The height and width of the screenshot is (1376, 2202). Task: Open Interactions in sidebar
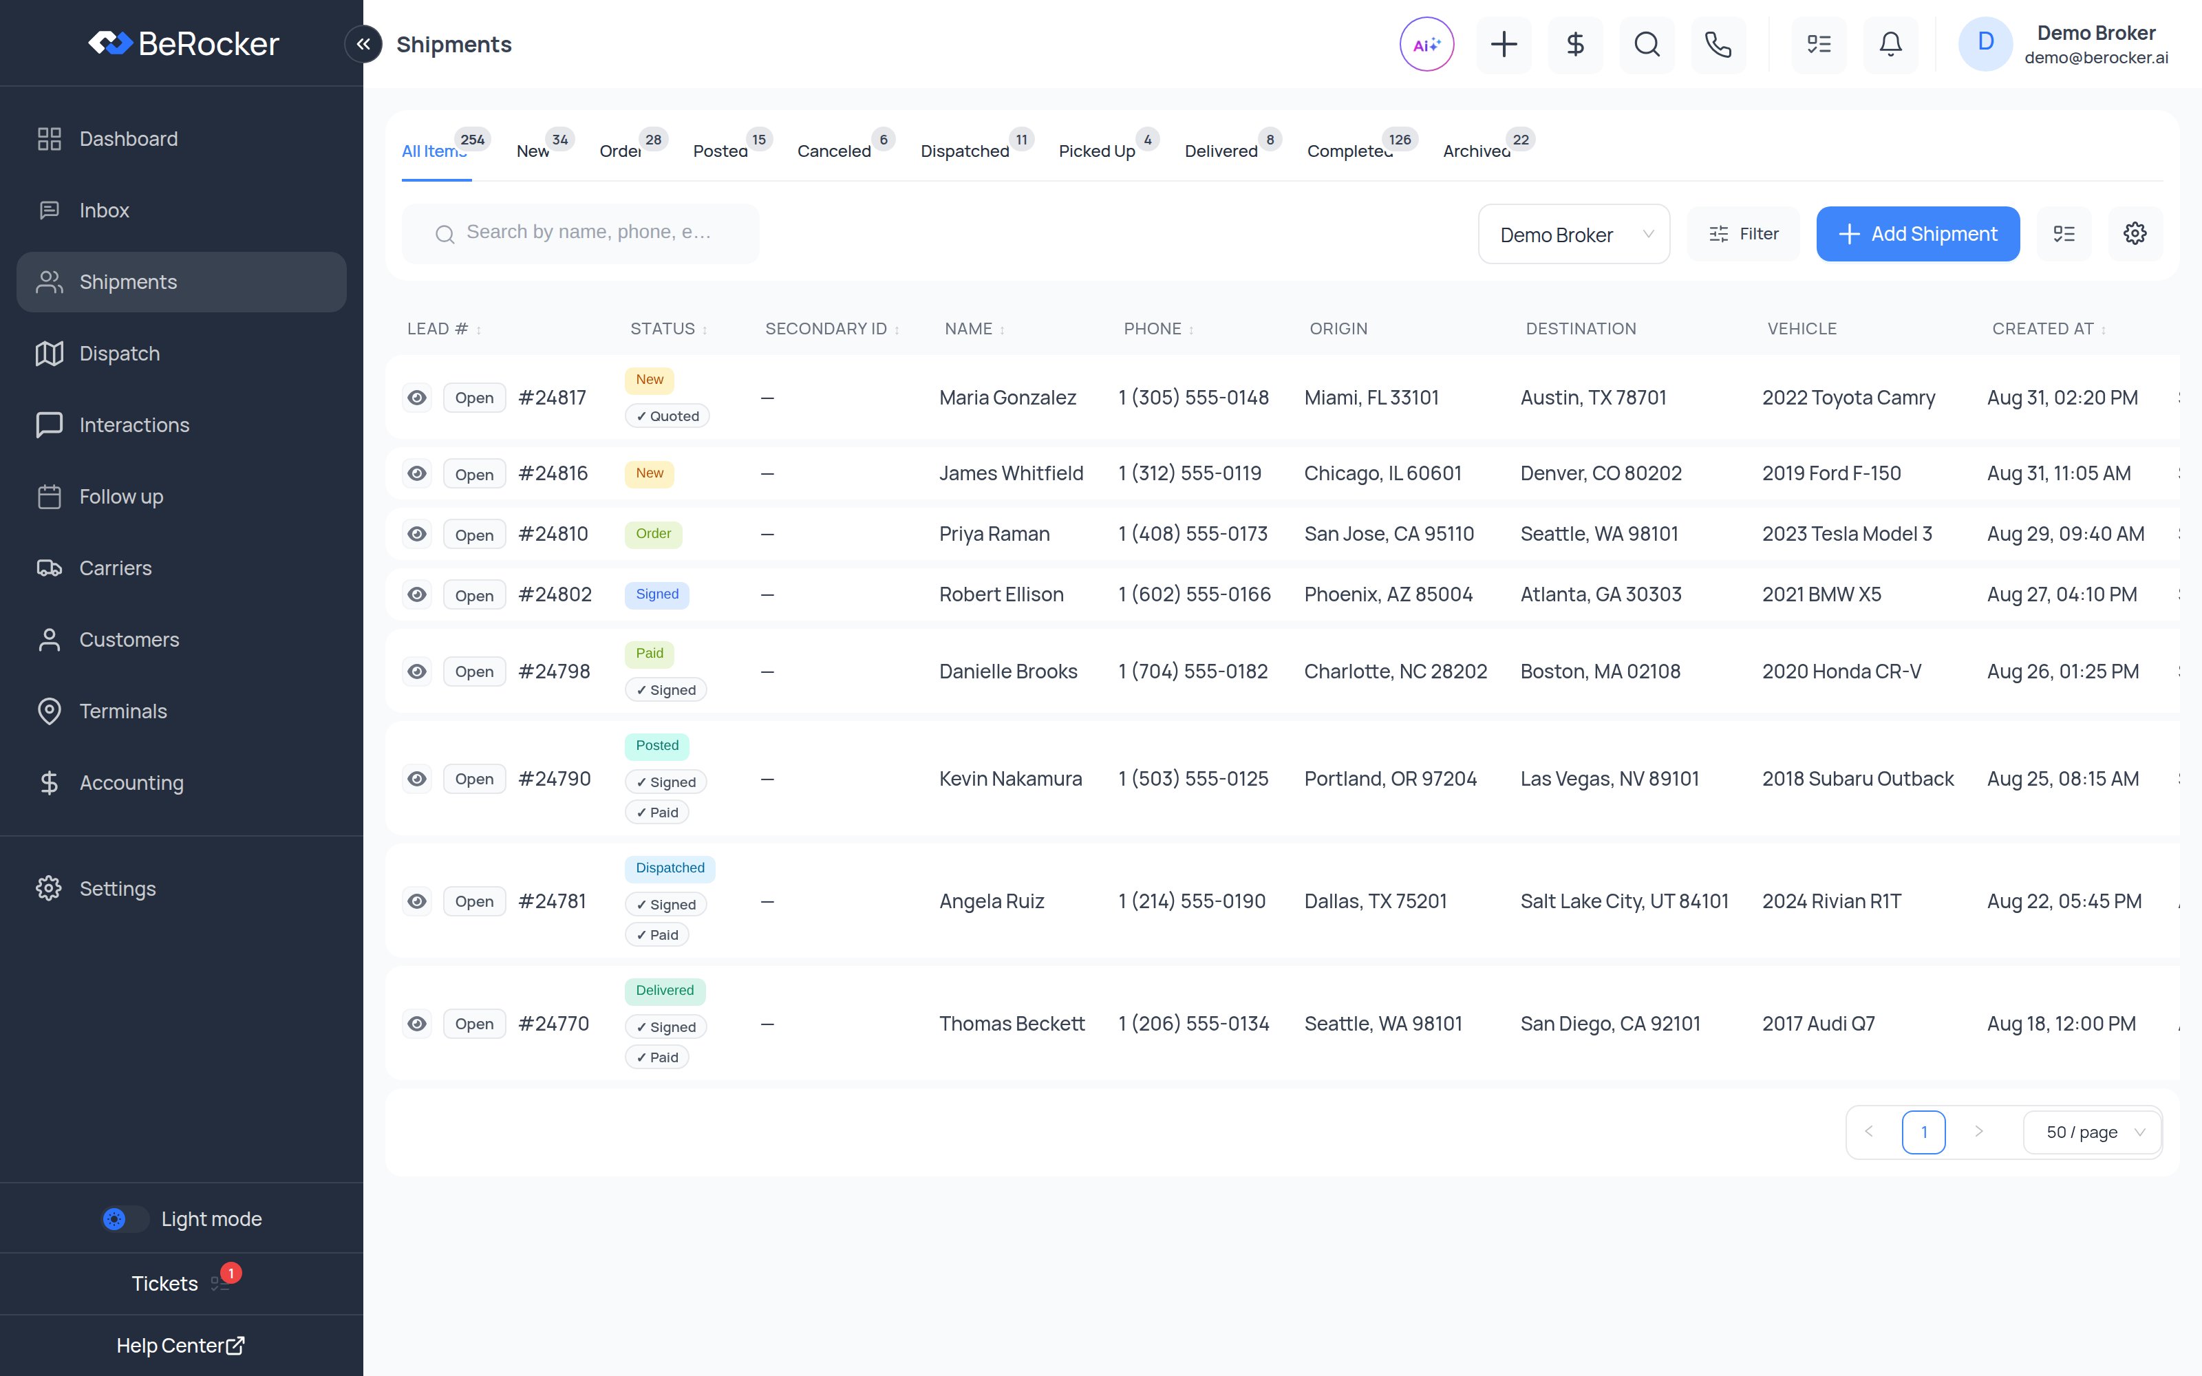point(182,425)
